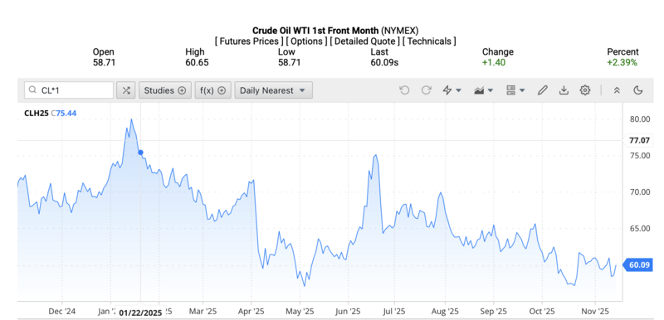Click the plus icon on Studies button
664x320 pixels.
tap(182, 90)
